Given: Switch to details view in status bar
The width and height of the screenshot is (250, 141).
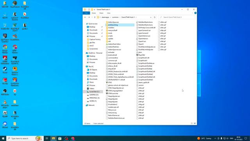Looking at the screenshot, I should pos(192,123).
